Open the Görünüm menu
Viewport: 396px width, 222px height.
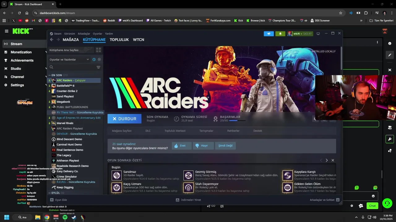pyautogui.click(x=70, y=34)
